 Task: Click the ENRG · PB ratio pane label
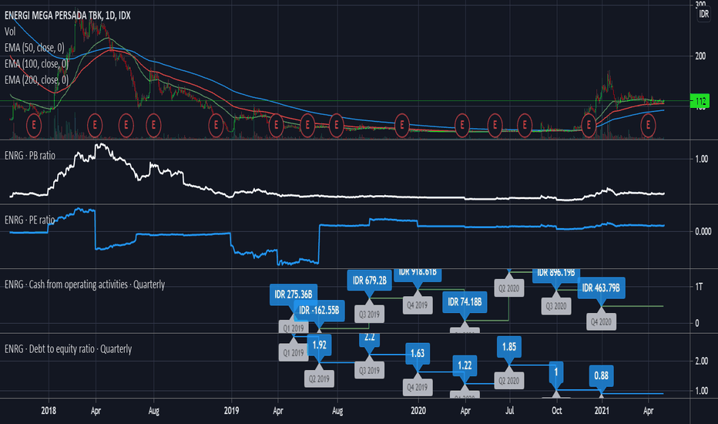30,156
